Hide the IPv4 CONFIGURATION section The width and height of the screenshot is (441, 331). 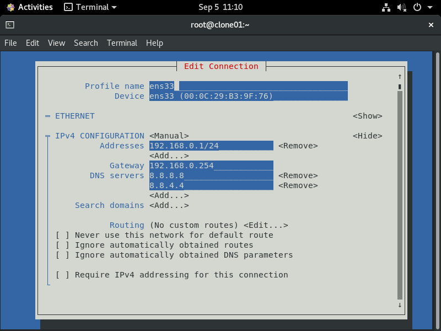coord(367,136)
